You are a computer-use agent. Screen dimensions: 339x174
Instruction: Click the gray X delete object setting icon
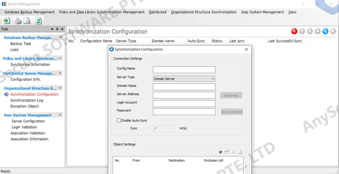[233, 152]
